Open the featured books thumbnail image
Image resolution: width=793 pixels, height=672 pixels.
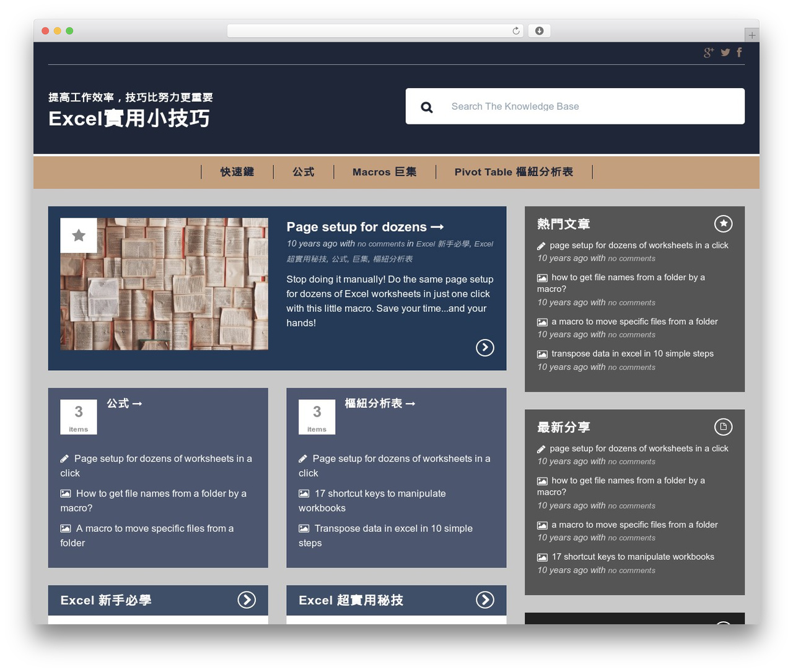[x=164, y=284]
